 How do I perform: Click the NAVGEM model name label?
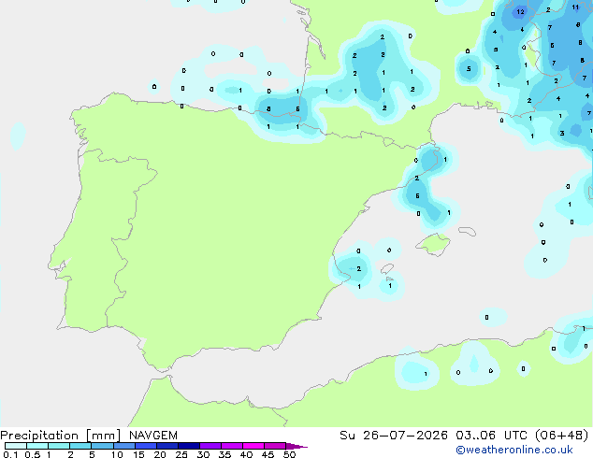tap(153, 436)
